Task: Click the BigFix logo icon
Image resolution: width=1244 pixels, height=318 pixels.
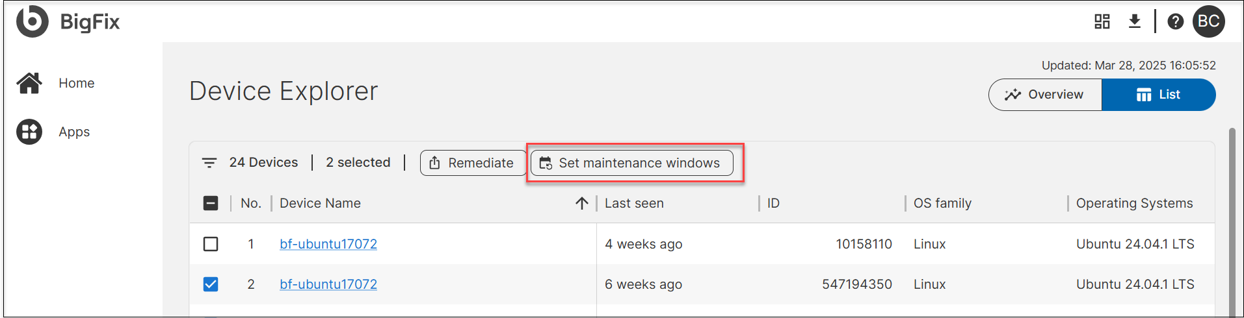Action: (x=32, y=21)
